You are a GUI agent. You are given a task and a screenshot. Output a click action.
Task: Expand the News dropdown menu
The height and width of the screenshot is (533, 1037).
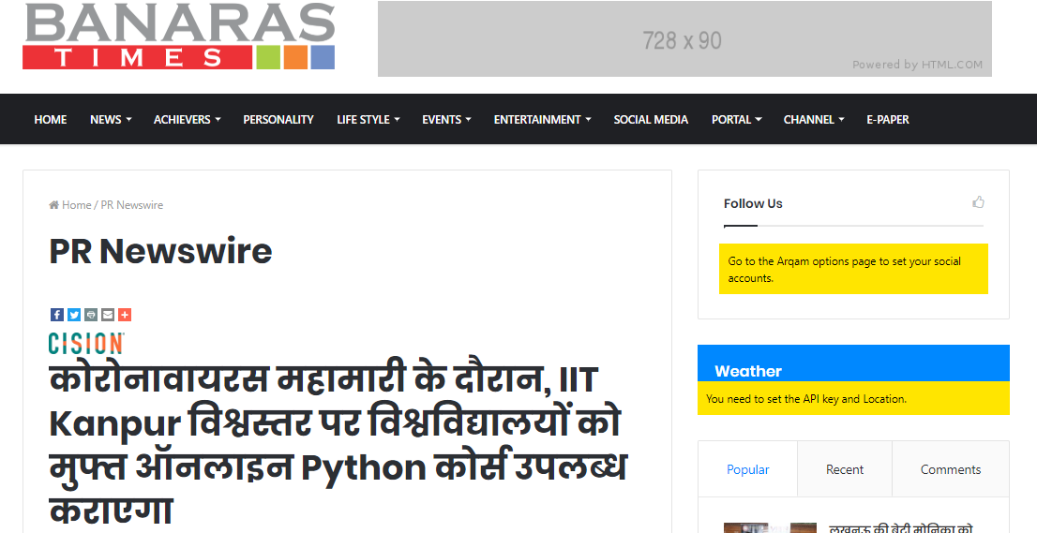[x=110, y=120]
